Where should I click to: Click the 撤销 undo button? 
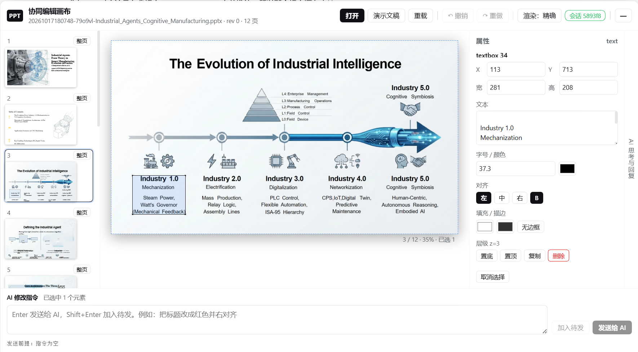click(x=458, y=16)
